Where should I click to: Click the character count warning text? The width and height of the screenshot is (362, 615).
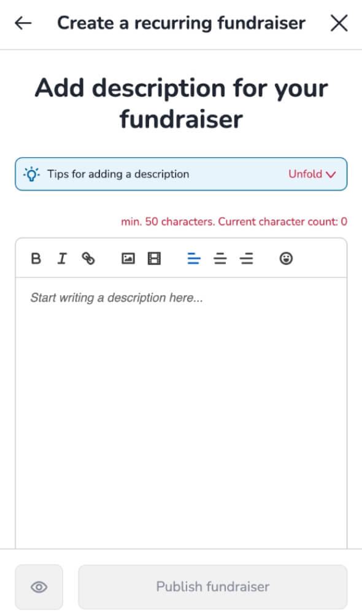[x=234, y=221]
